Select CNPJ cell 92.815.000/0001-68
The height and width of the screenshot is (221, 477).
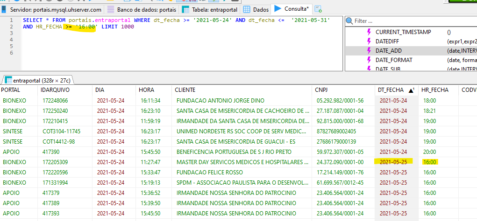coord(343,121)
